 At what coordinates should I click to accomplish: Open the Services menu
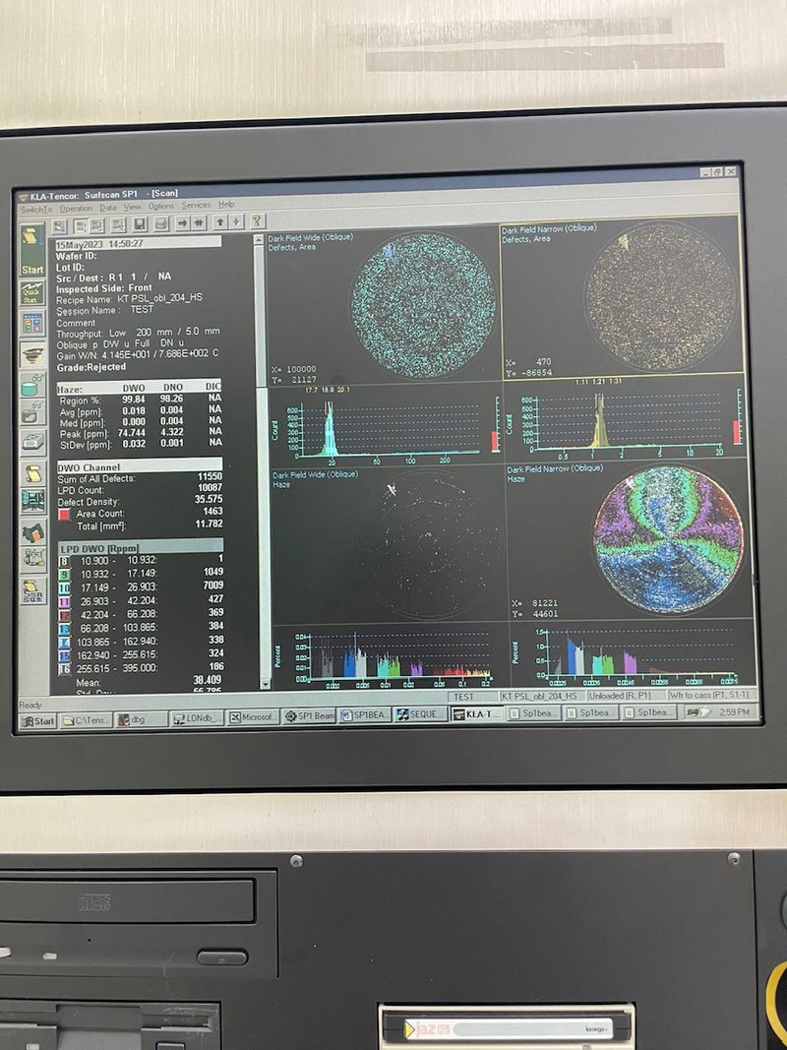pos(196,205)
